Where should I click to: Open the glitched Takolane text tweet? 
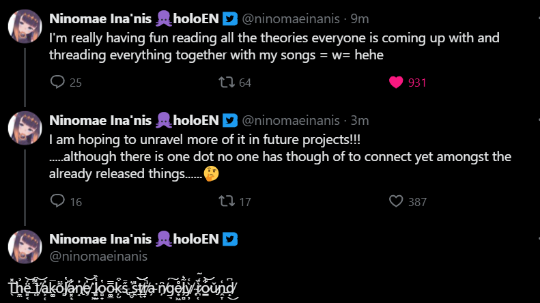point(123,289)
